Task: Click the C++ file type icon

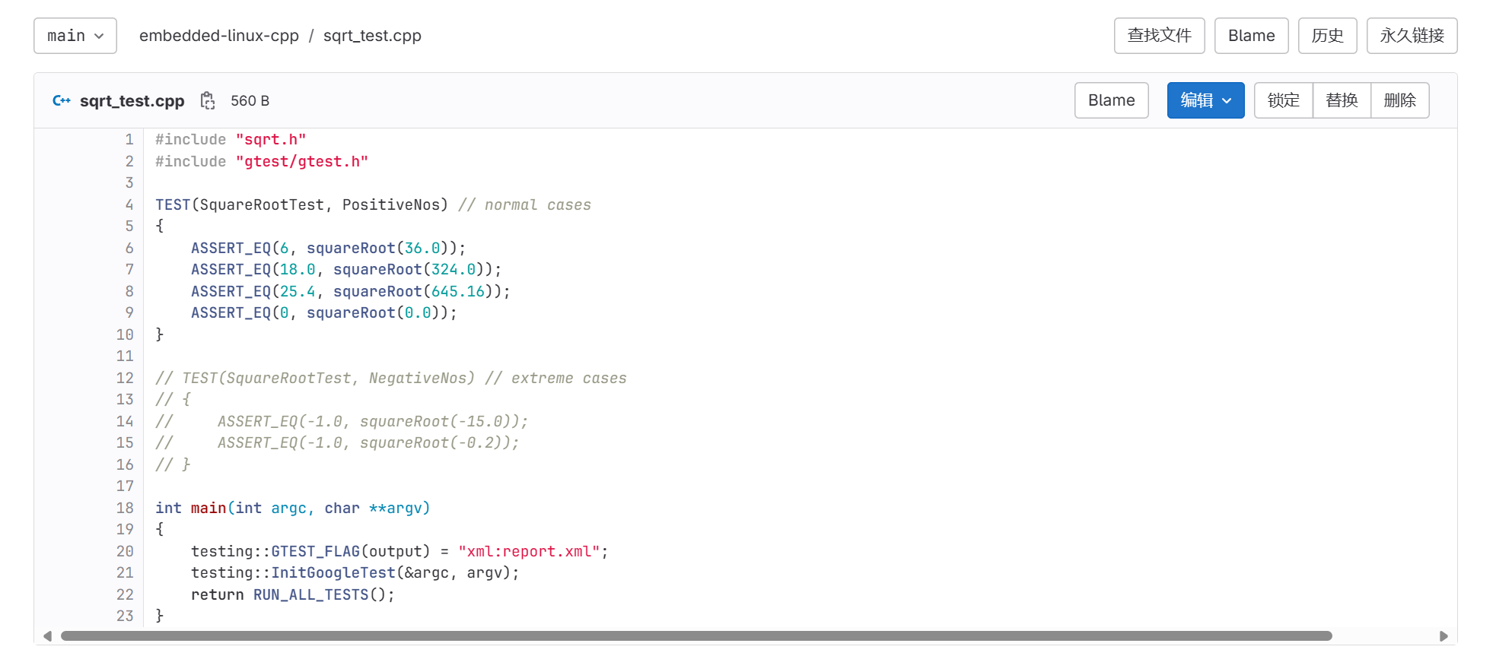Action: tap(62, 100)
